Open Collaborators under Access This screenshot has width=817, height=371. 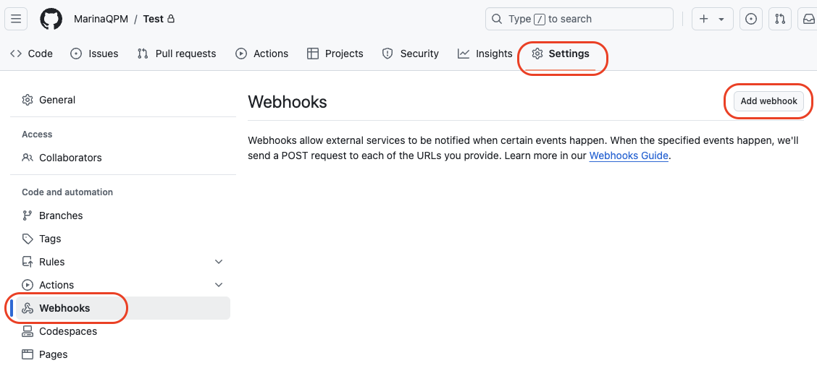click(70, 158)
